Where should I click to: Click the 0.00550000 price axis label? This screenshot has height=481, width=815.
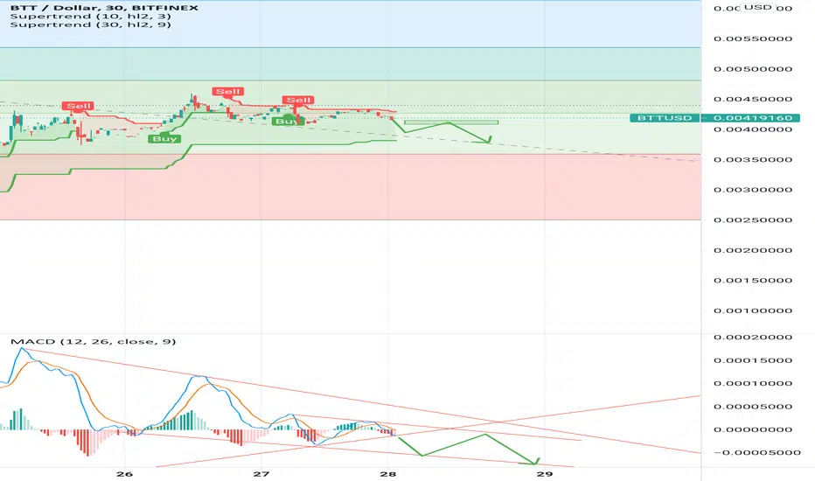[753, 39]
